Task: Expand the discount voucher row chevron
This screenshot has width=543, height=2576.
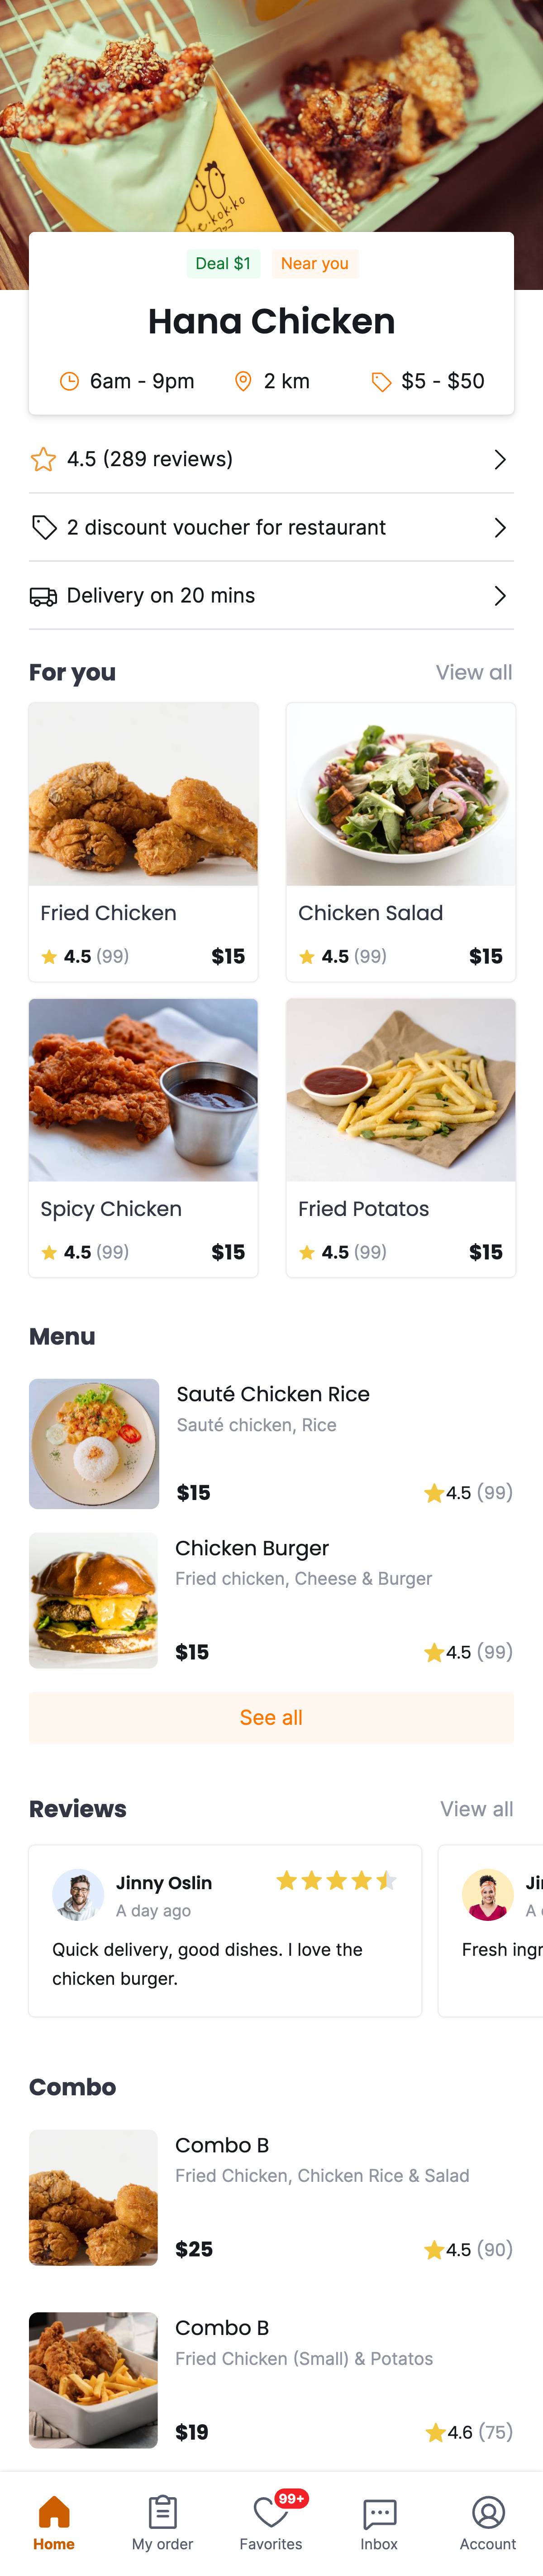Action: [500, 527]
